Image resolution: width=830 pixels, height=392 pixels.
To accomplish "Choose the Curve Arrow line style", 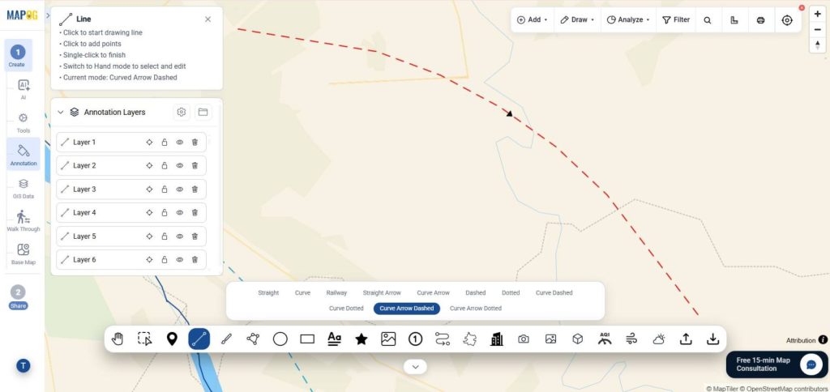I will click(x=433, y=292).
